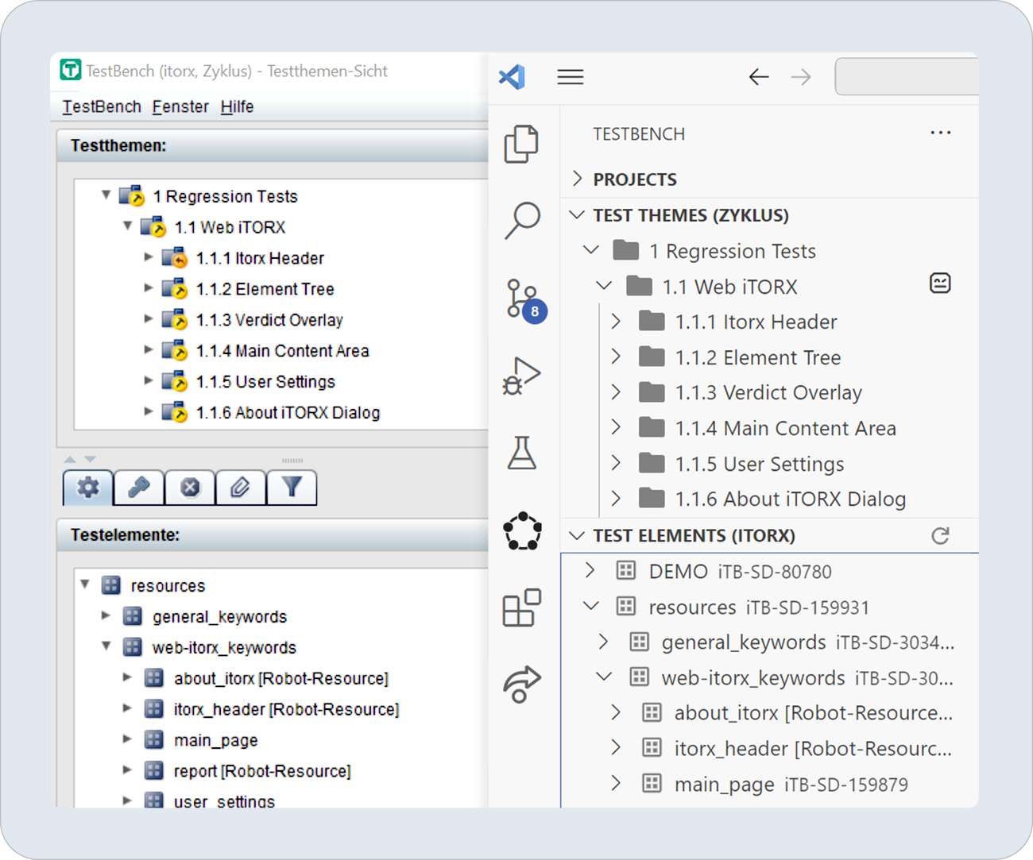Refresh the TEST ELEMENTS (ITORX) section
The width and height of the screenshot is (1033, 860).
[x=940, y=536]
